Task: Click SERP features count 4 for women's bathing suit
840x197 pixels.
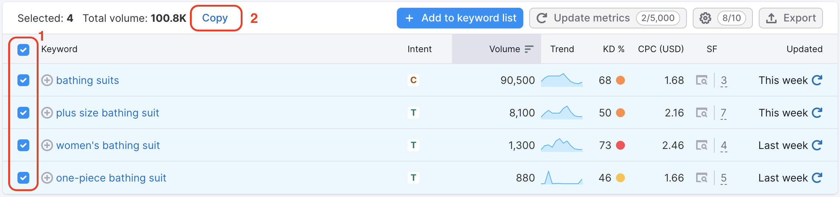Action: click(724, 146)
